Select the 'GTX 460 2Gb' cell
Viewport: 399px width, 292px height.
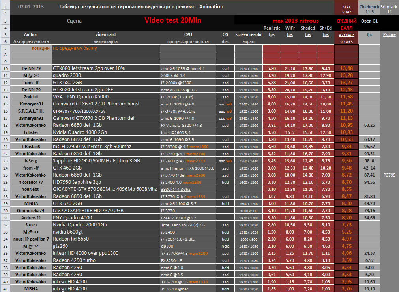(x=106, y=168)
